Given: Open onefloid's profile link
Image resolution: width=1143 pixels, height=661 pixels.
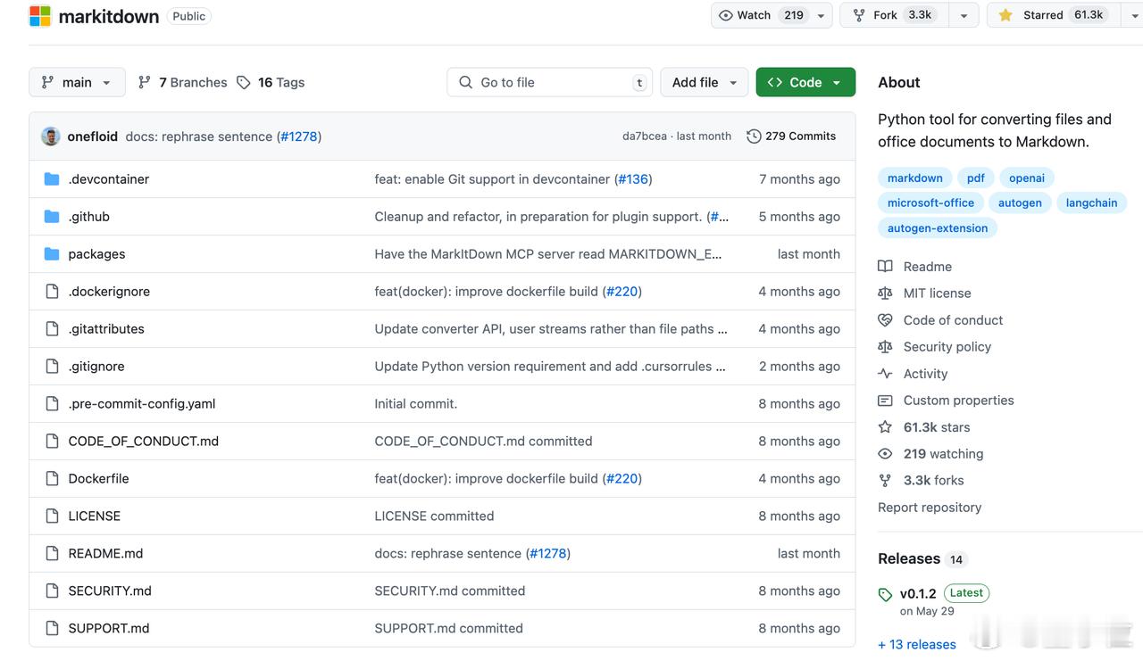Looking at the screenshot, I should point(93,136).
